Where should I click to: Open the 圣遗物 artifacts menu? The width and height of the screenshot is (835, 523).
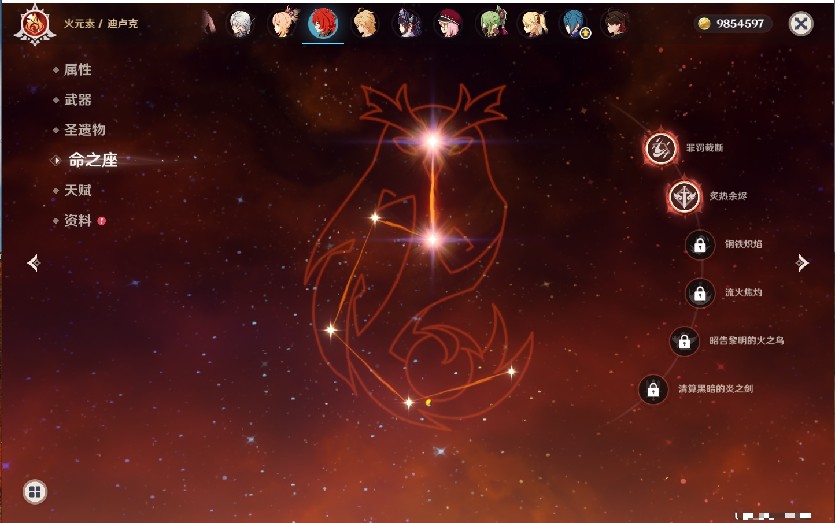[84, 130]
